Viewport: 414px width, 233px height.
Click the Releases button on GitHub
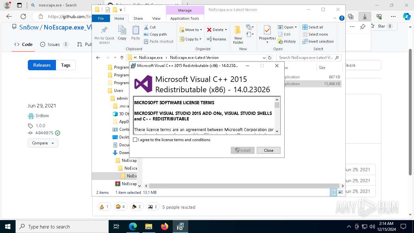click(42, 65)
